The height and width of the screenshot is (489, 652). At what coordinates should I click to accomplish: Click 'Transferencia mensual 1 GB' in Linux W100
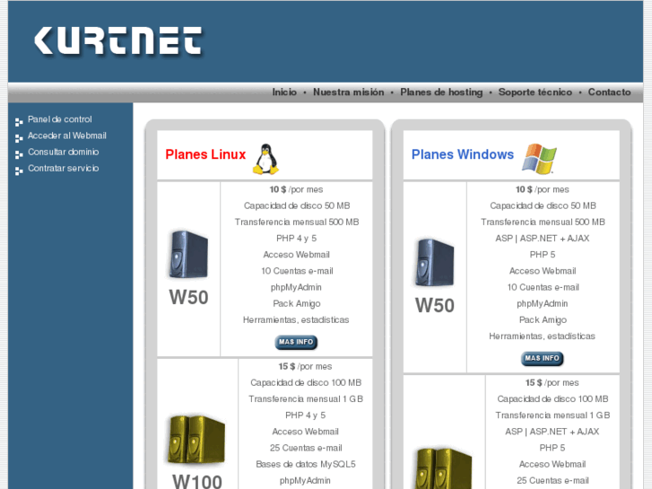point(306,399)
